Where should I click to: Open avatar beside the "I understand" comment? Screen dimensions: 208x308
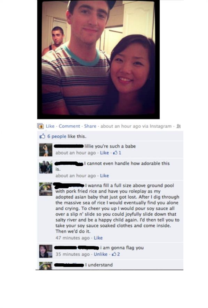(x=46, y=266)
